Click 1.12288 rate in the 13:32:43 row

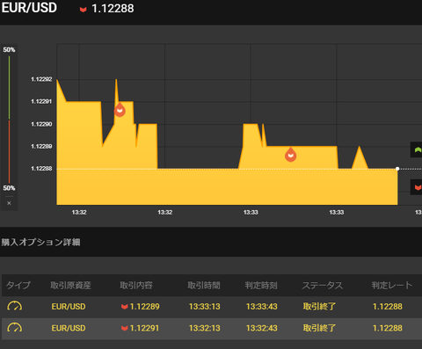388,328
